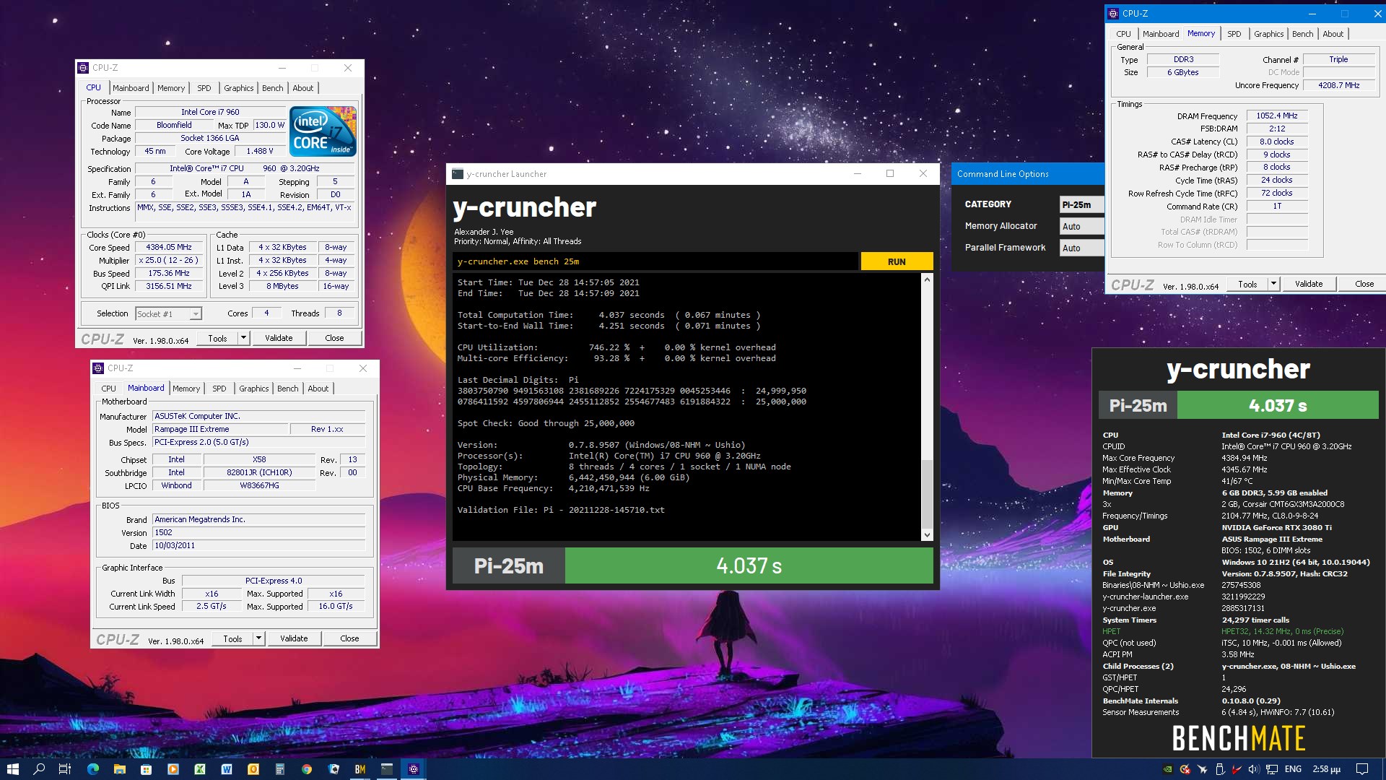Open SPD tab in CPU-Z Mainboard window
Image resolution: width=1386 pixels, height=780 pixels.
219,389
